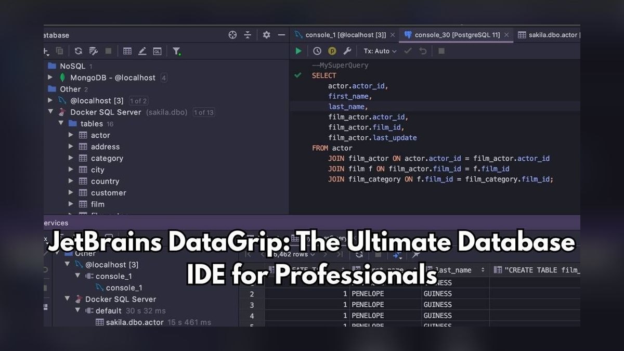Screen dimensions: 624x351
Task: Click the Collapse All icon in Database panel
Action: [248, 35]
